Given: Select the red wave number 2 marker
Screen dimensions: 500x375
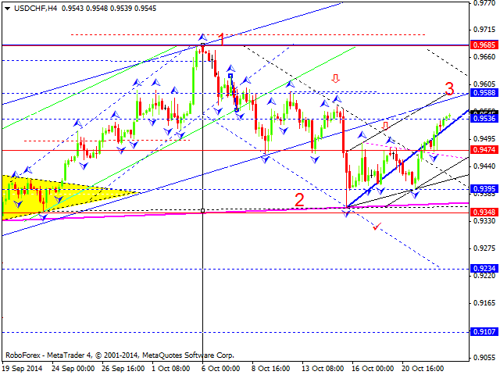Looking at the screenshot, I should pyautogui.click(x=299, y=200).
